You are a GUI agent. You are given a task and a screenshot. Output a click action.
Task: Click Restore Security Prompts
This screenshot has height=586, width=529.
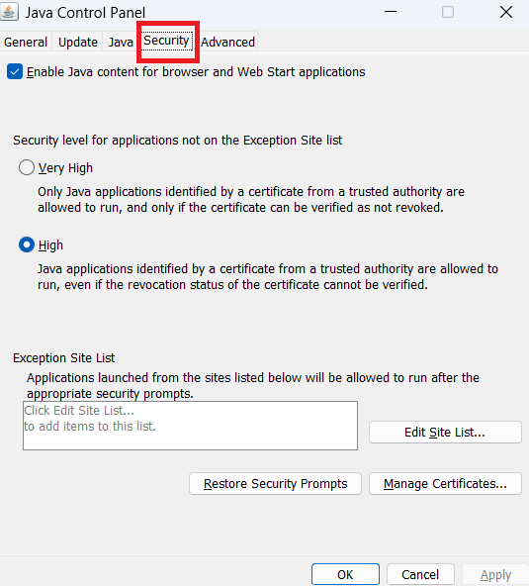coord(275,484)
